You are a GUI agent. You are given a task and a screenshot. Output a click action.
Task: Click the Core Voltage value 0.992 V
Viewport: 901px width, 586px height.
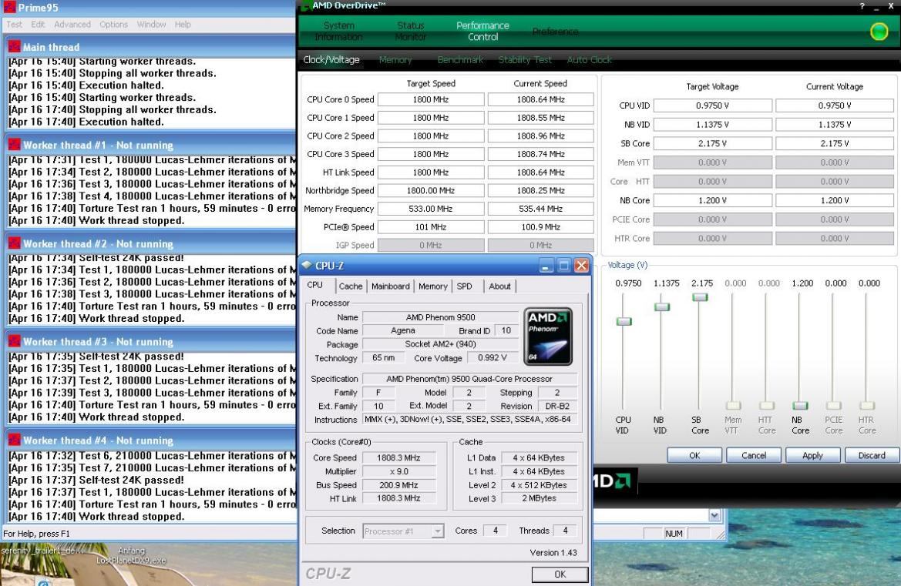[x=492, y=357]
